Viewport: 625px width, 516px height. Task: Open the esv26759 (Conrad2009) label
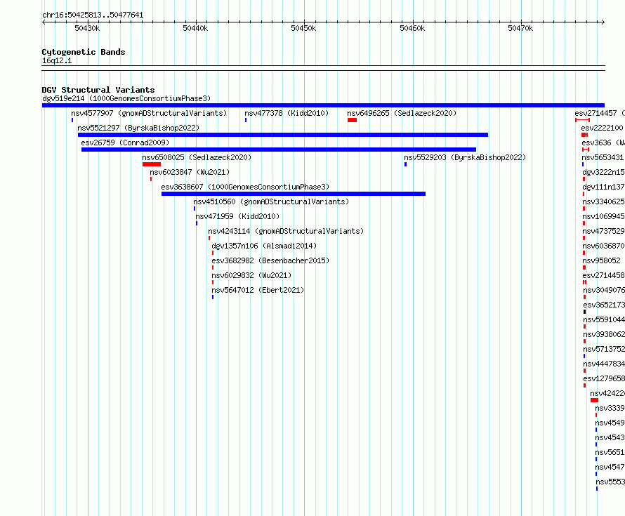tap(125, 143)
